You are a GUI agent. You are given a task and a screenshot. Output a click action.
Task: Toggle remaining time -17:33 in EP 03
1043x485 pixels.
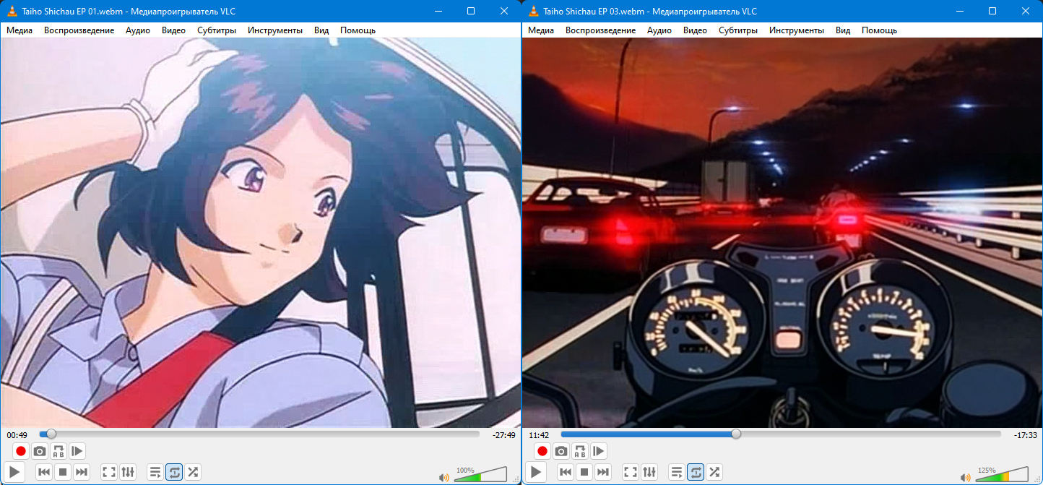[x=1025, y=435]
